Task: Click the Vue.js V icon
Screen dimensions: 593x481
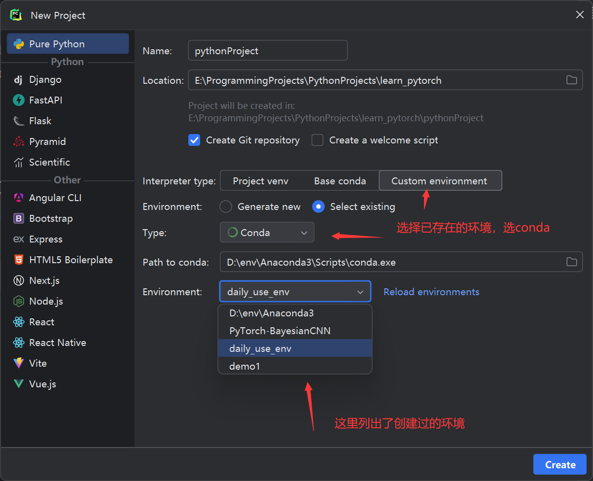Action: (x=19, y=384)
